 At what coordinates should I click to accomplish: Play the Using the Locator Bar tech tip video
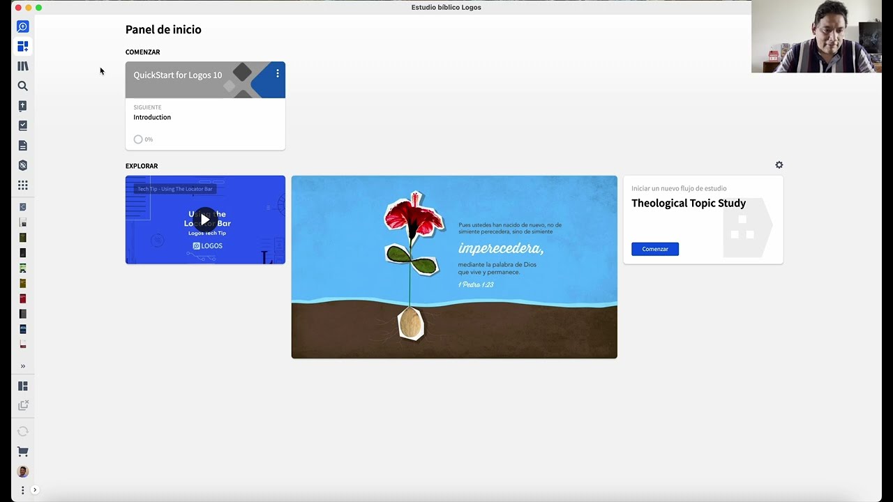(205, 220)
